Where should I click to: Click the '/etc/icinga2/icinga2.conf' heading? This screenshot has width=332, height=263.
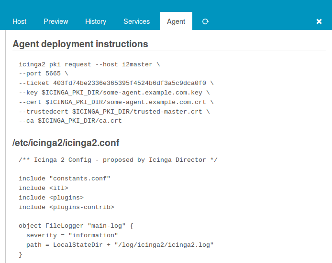pos(66,143)
